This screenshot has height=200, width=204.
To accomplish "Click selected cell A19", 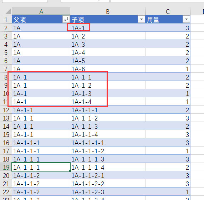I will [41, 167].
